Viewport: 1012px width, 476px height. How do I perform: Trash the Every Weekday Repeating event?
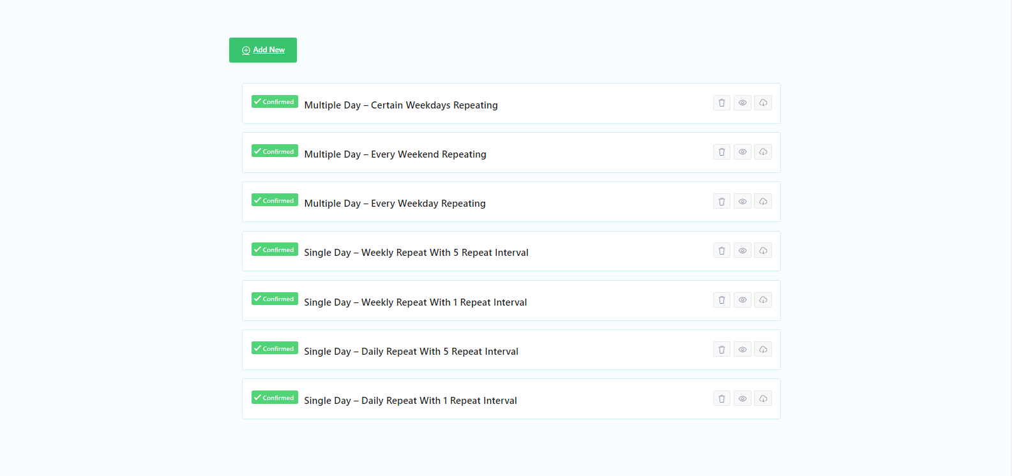pyautogui.click(x=721, y=202)
